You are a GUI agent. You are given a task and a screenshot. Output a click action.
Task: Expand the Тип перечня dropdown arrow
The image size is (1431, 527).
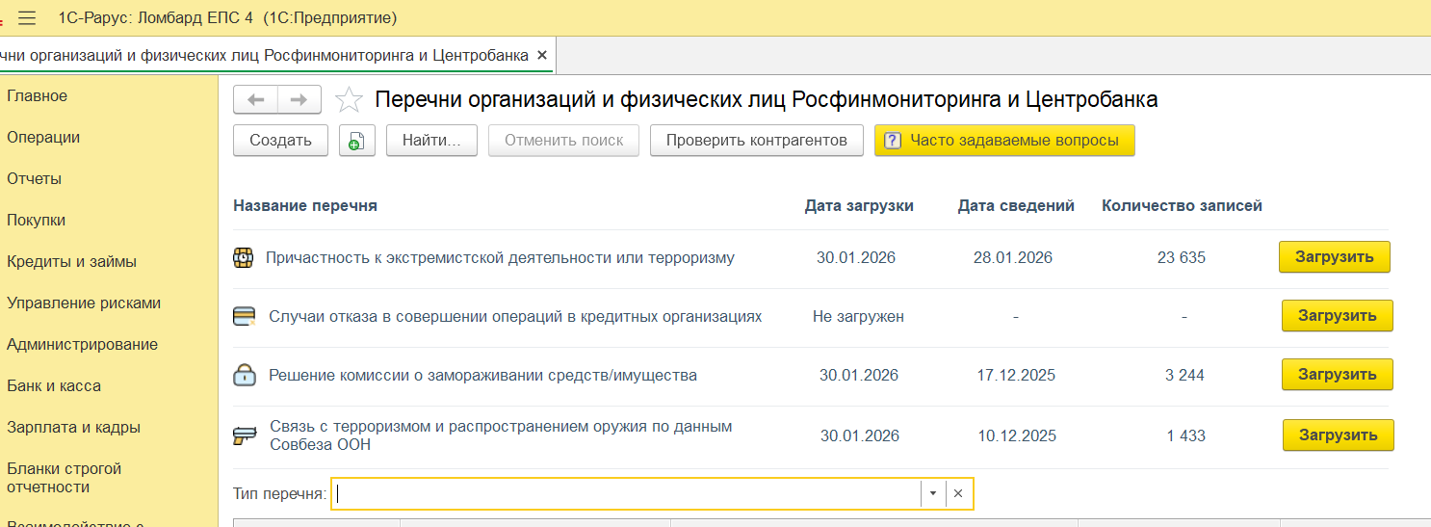pyautogui.click(x=932, y=494)
